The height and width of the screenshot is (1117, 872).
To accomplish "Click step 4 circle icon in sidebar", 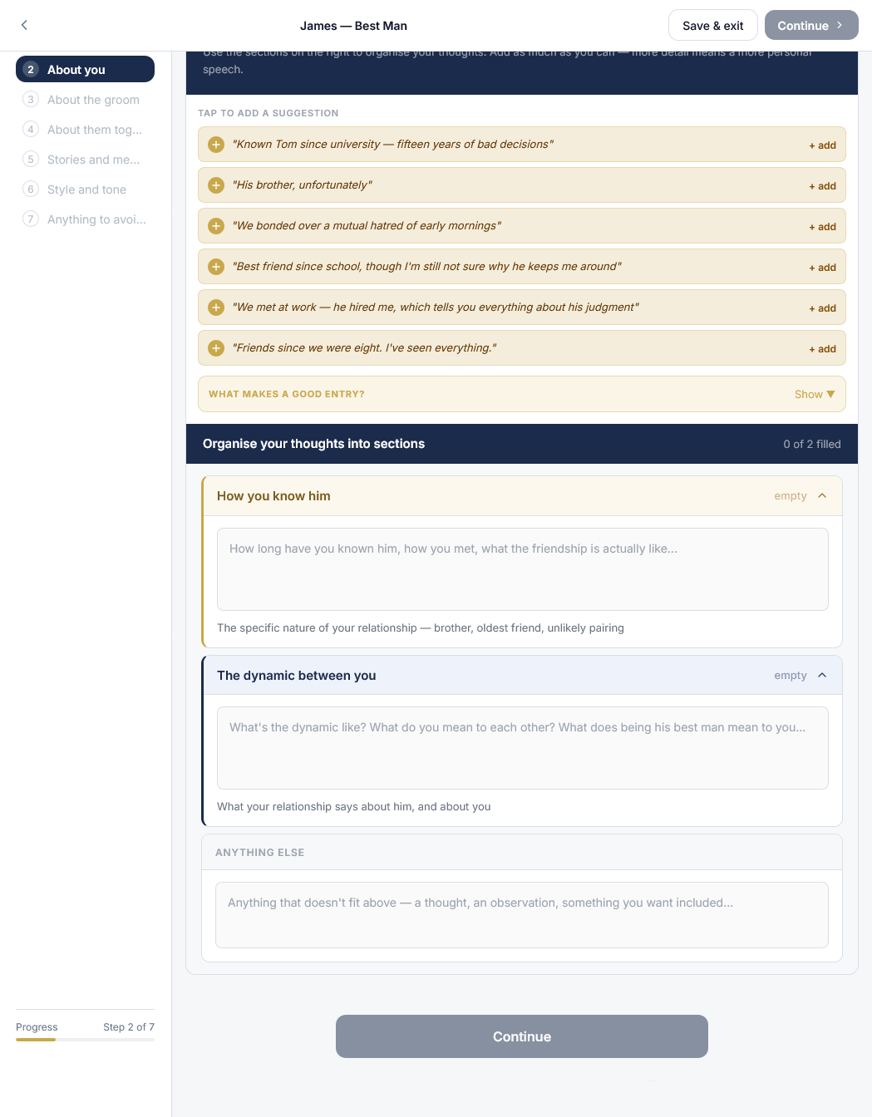I will (31, 130).
